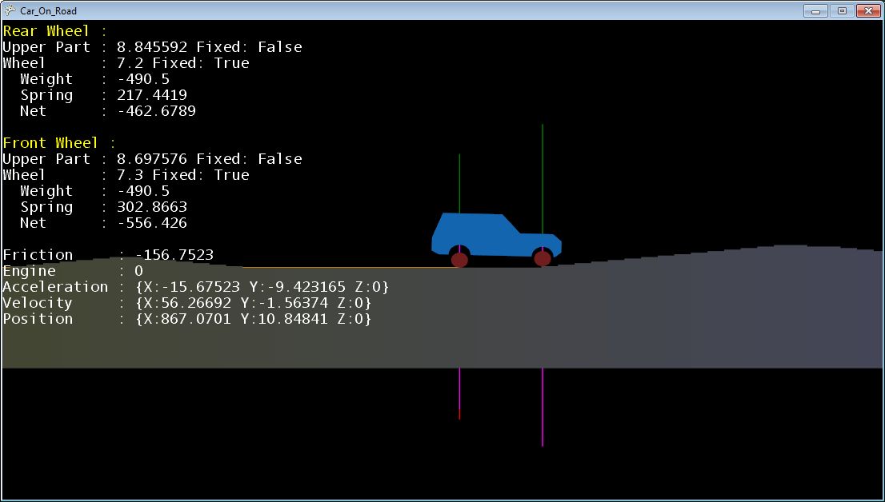Click the Acceleration vector readout
The width and height of the screenshot is (885, 502).
(x=262, y=287)
